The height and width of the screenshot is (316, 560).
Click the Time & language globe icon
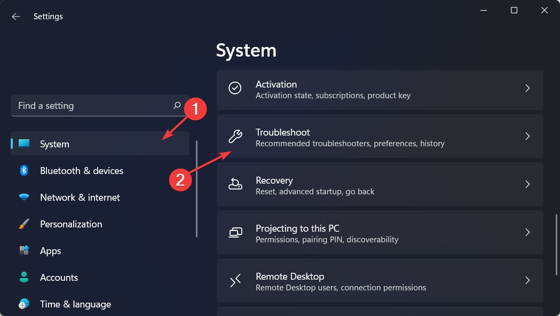[x=24, y=304]
